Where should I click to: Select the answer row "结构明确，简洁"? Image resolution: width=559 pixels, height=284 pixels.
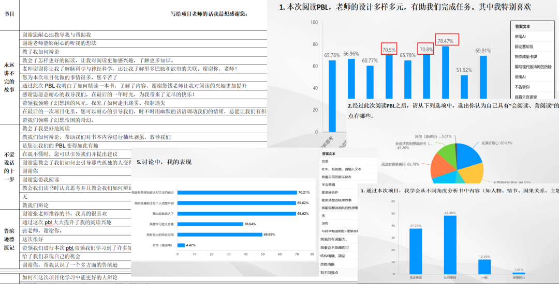[x=339, y=256]
